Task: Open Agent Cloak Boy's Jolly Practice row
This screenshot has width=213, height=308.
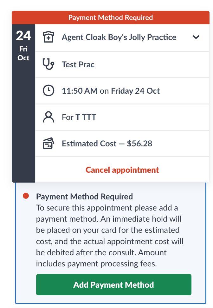Action: 119,37
